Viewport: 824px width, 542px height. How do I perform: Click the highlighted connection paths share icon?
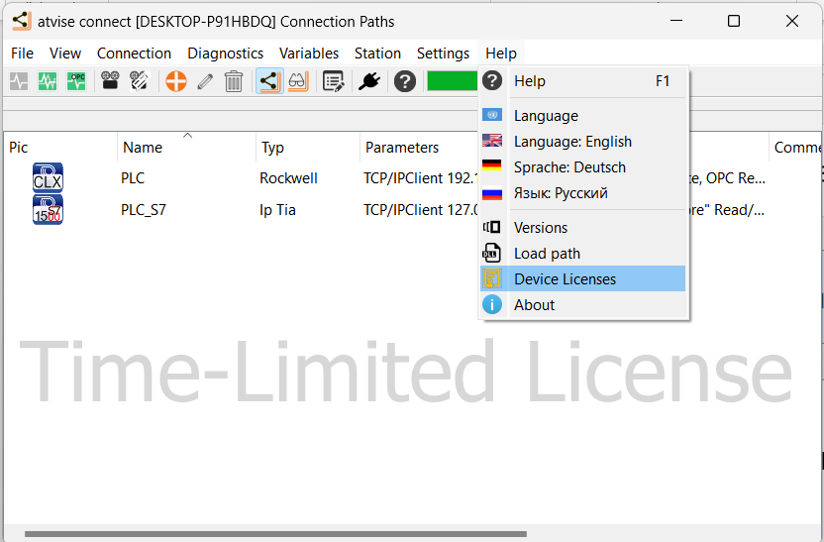pos(269,81)
